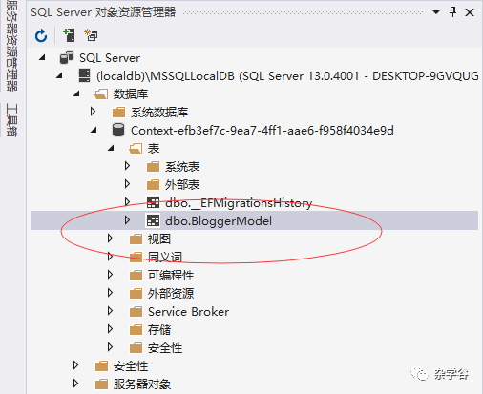Image resolution: width=483 pixels, height=394 pixels.
Task: Click the Context database cylinder icon
Action: click(118, 130)
